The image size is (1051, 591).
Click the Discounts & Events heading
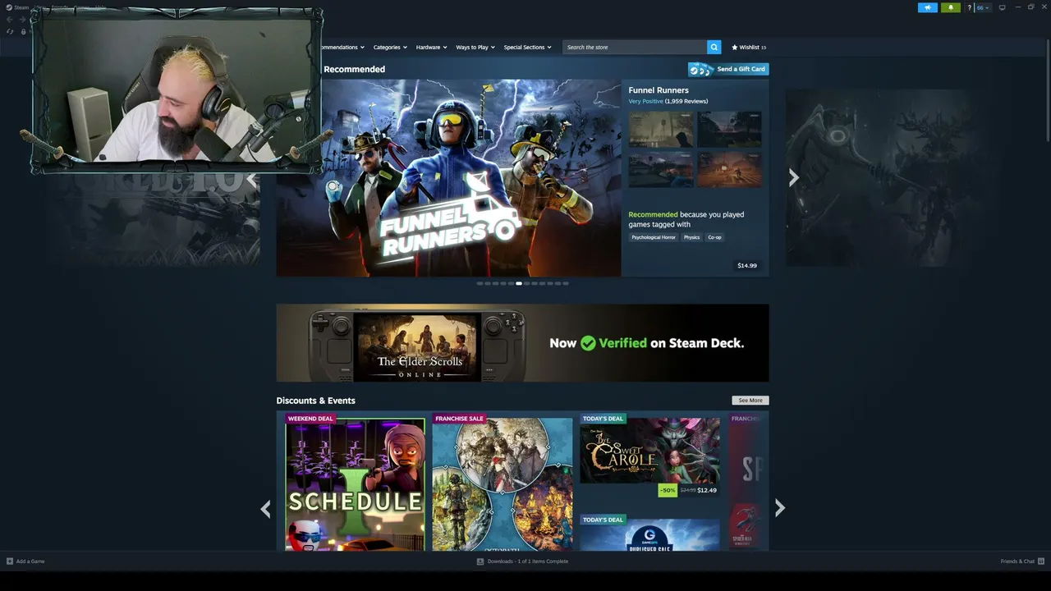tap(316, 401)
